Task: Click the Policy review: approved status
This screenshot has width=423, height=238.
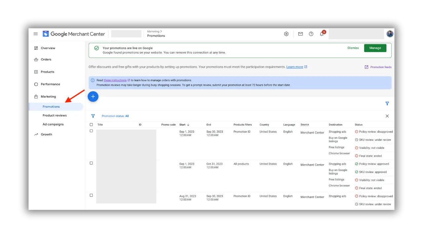Action: click(x=374, y=164)
